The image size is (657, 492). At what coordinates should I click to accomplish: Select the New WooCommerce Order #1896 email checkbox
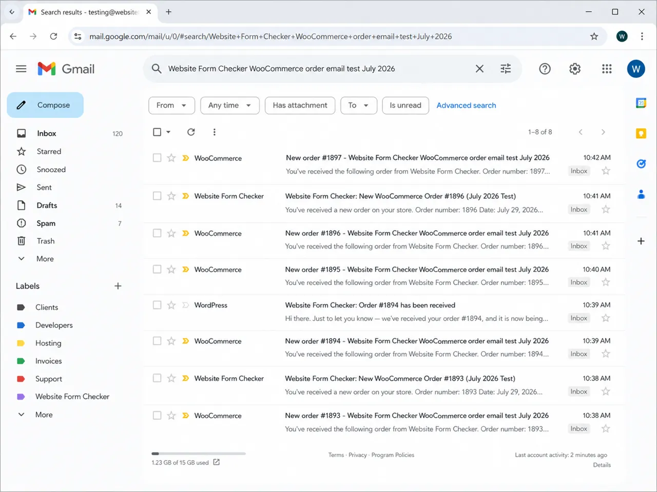click(157, 196)
